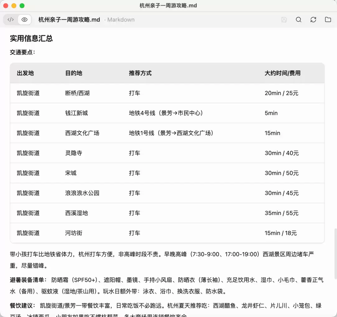Click the 目的地 column header

tap(74, 73)
